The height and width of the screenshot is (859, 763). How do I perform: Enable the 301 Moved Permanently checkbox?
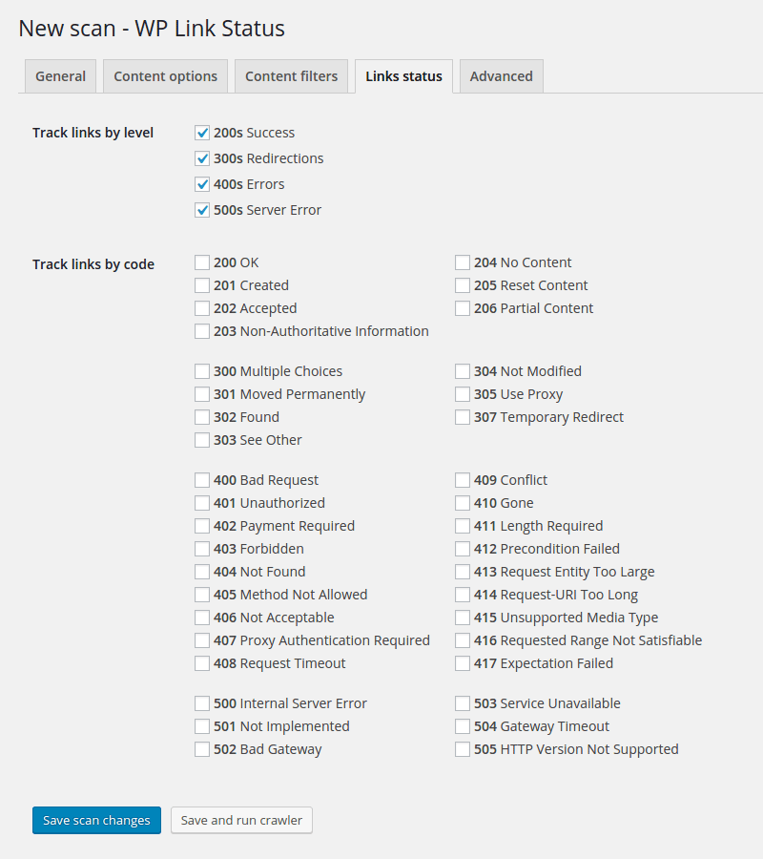pos(201,394)
